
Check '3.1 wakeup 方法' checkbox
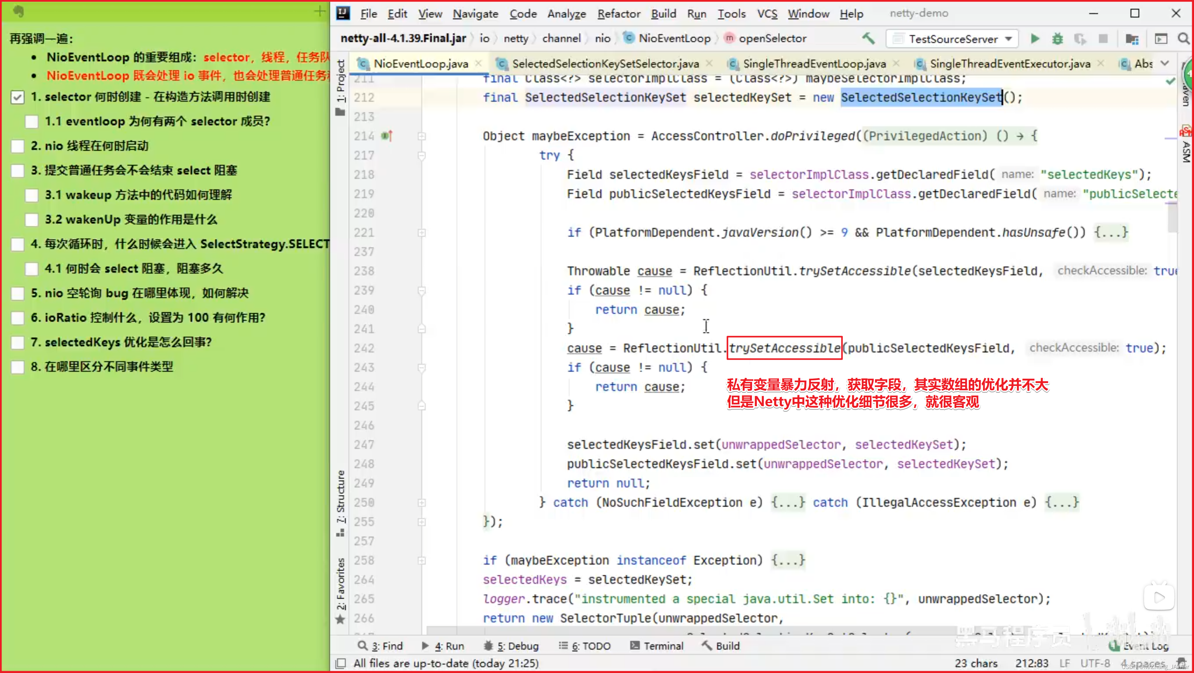[x=32, y=195]
